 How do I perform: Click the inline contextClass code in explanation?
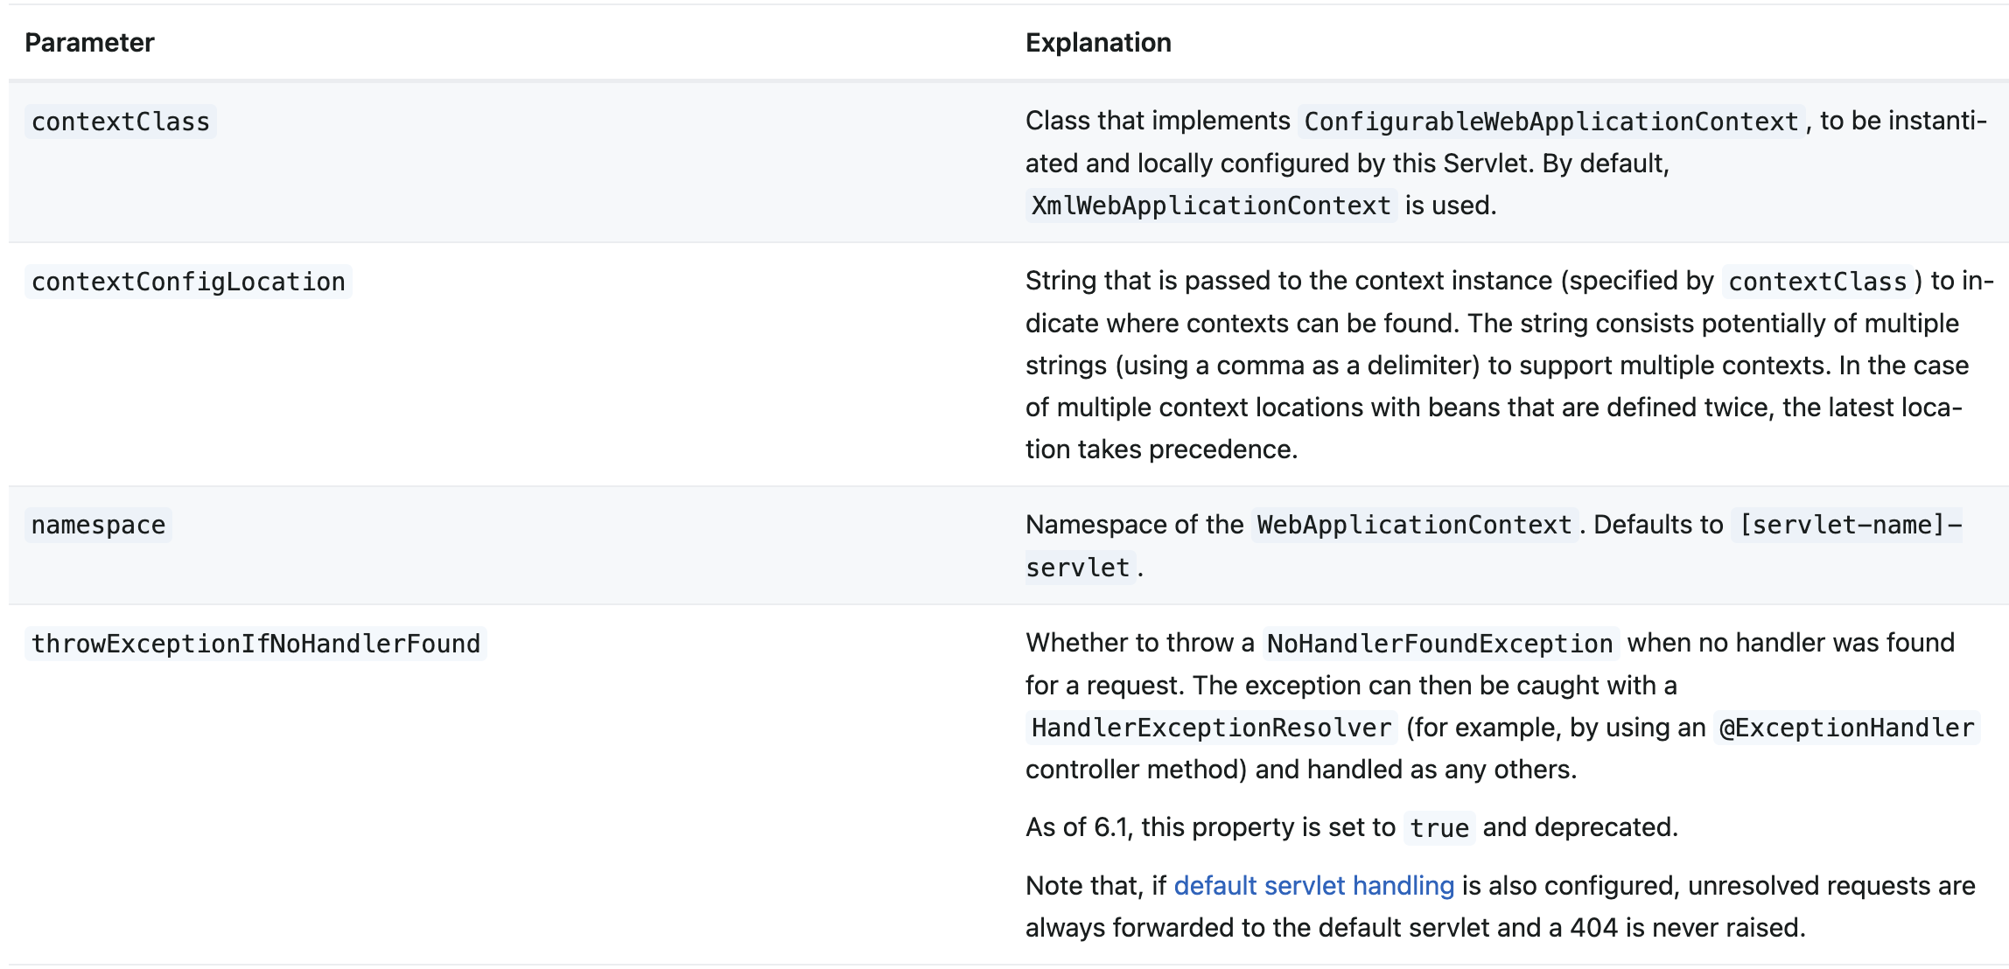1817,282
